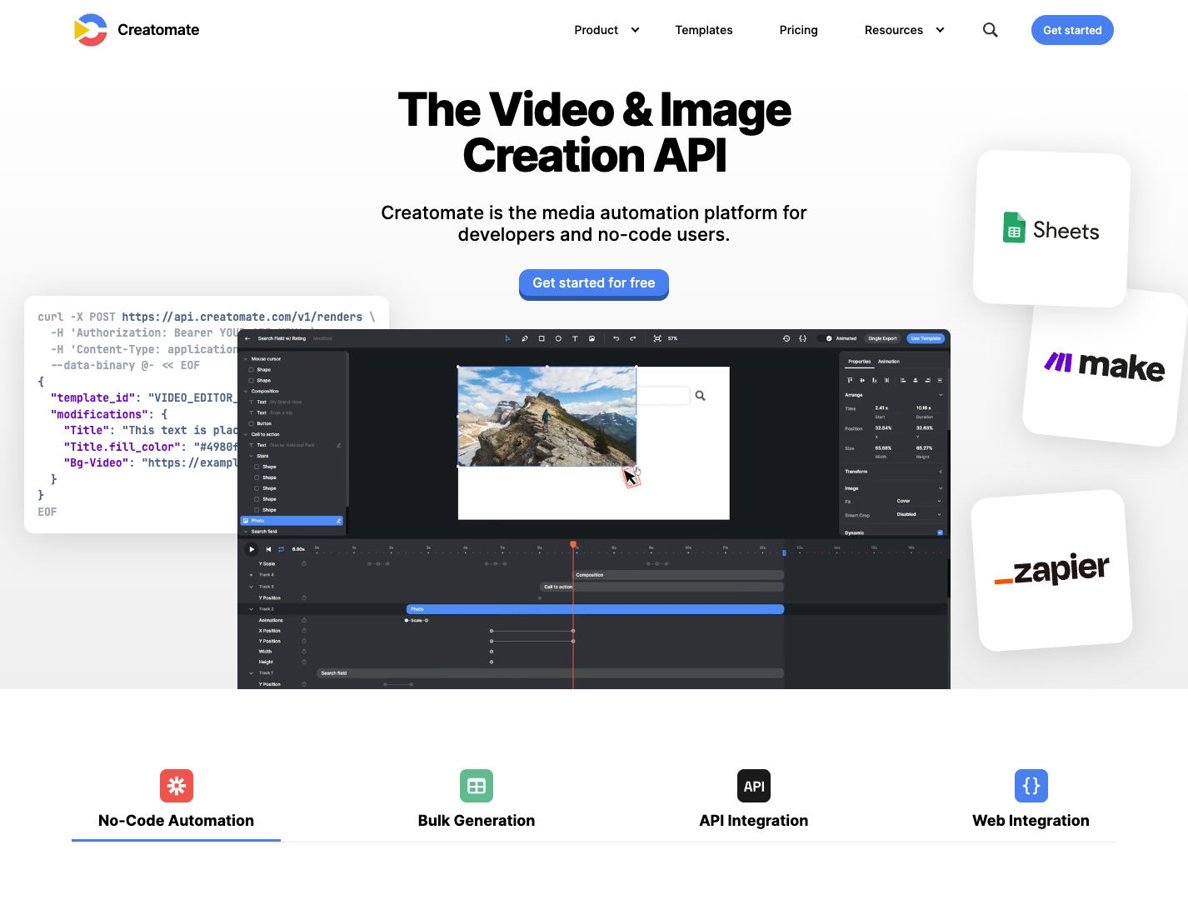This screenshot has height=900, width=1188.
Task: Select the arrow selection tool in the editor toolbar
Action: pyautogui.click(x=509, y=338)
